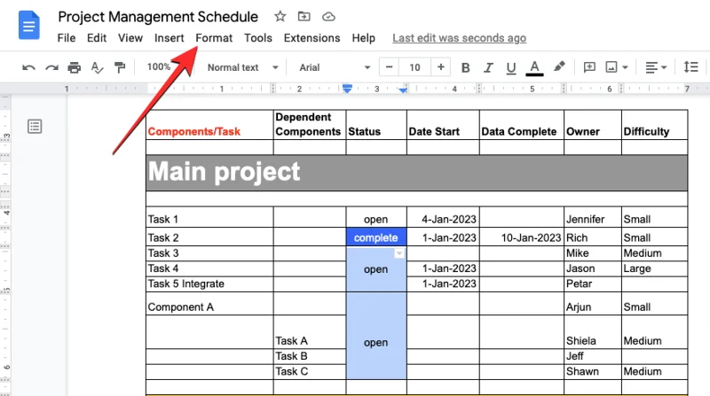Open the document outline icon in the left margin
This screenshot has width=710, height=396.
35,127
